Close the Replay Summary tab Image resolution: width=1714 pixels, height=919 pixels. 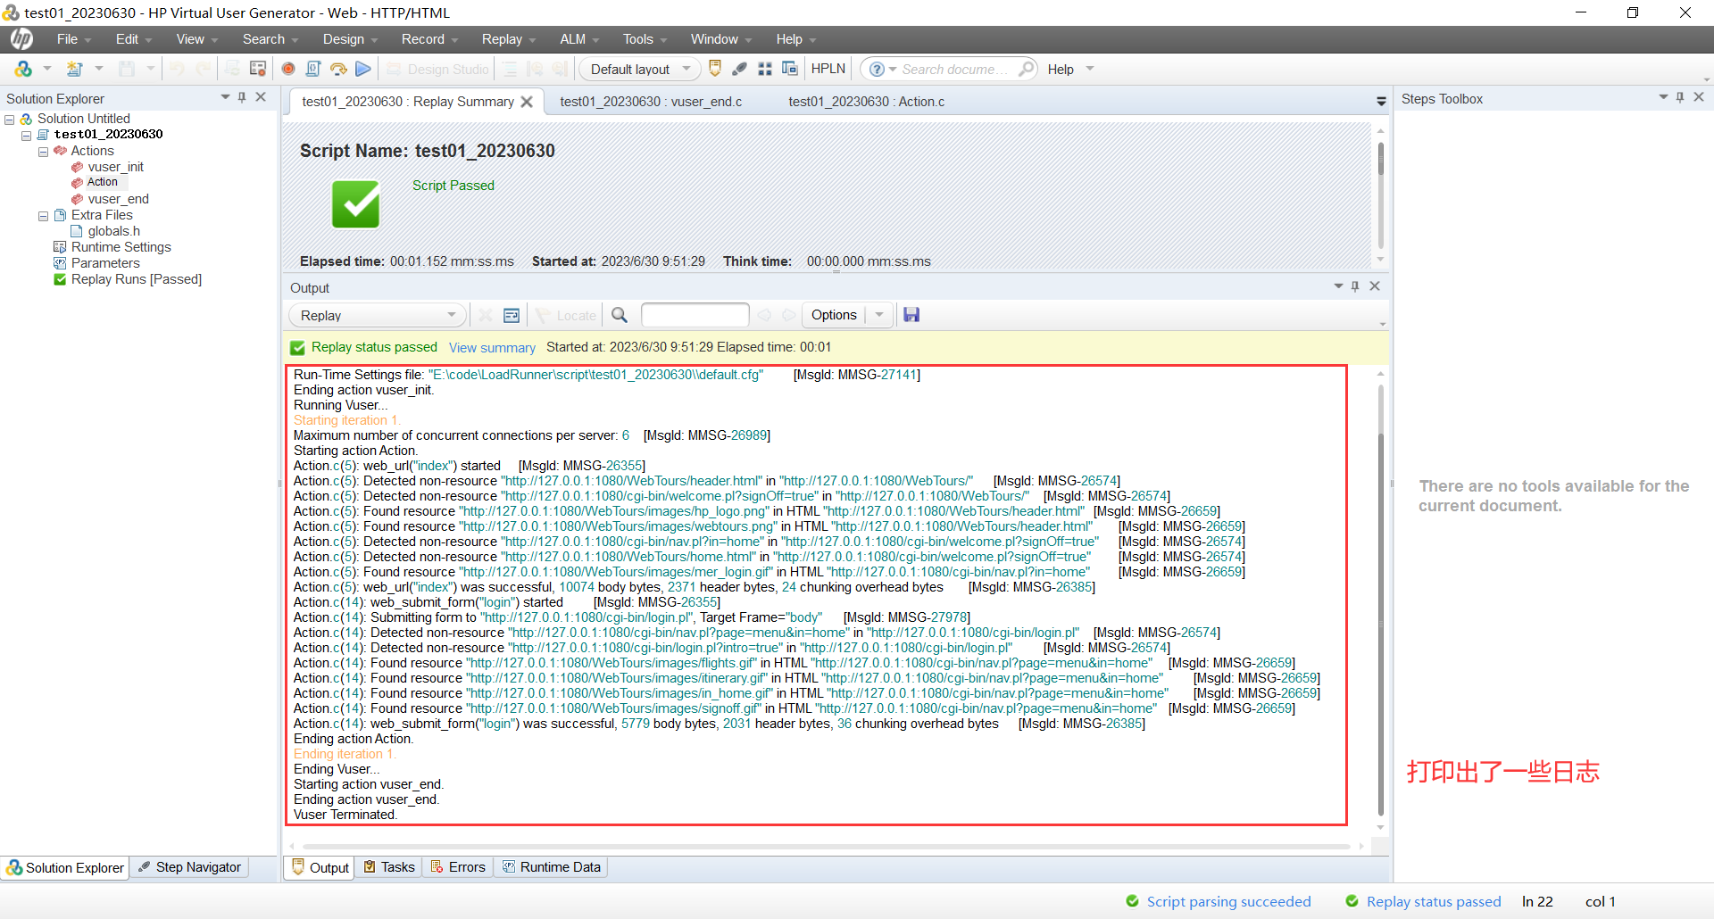[x=527, y=102]
